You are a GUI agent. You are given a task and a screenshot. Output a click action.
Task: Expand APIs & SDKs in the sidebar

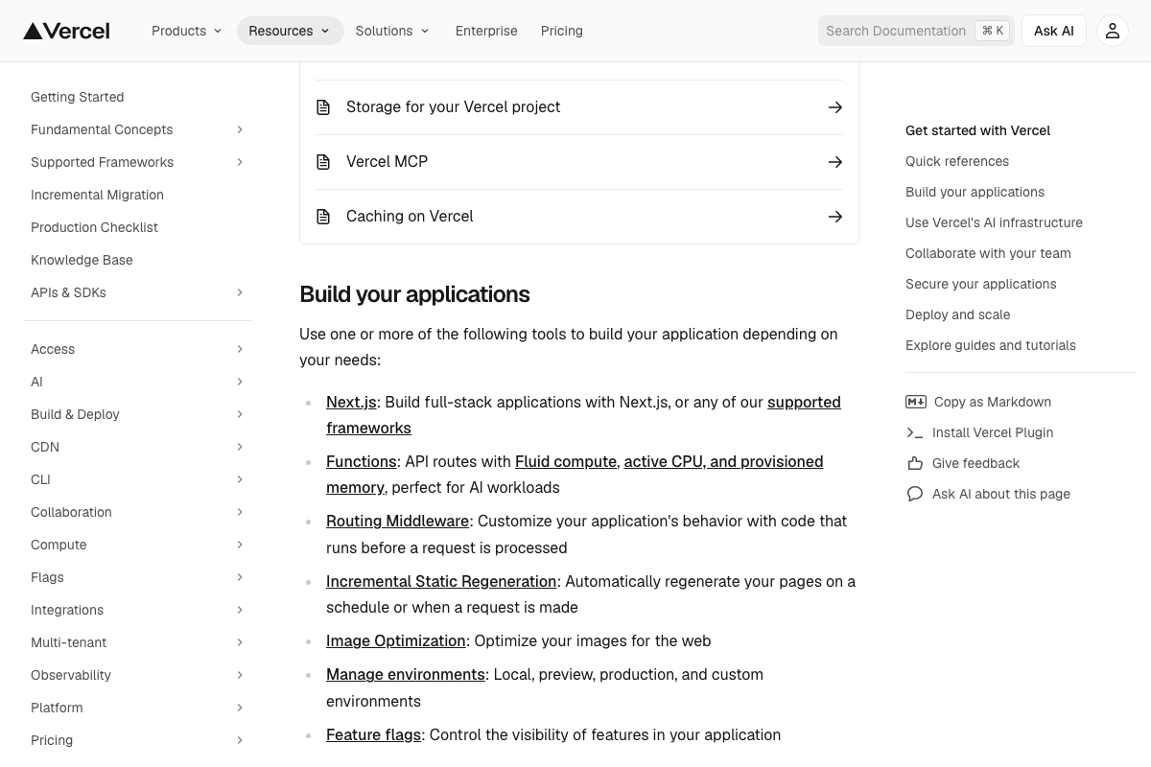[240, 292]
